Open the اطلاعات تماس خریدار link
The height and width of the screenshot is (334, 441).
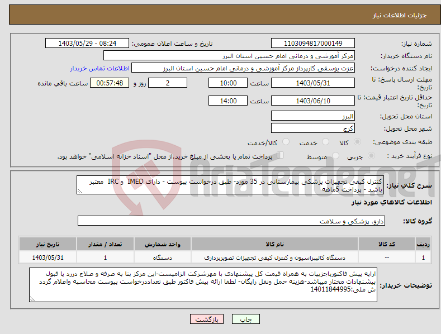99,68
